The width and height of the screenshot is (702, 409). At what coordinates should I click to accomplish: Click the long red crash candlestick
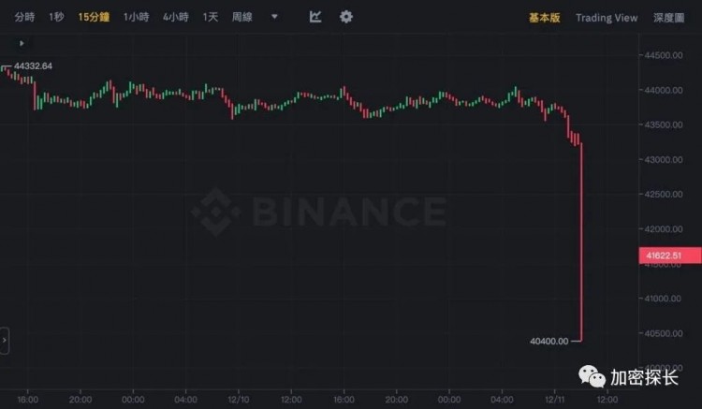coord(581,241)
